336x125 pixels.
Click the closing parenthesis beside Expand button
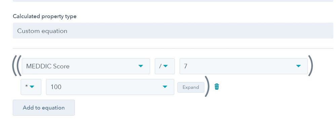(207, 87)
